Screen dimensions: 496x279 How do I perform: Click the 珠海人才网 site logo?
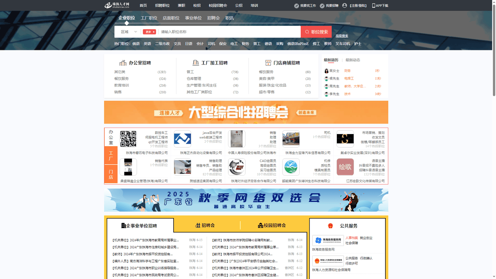click(x=117, y=5)
